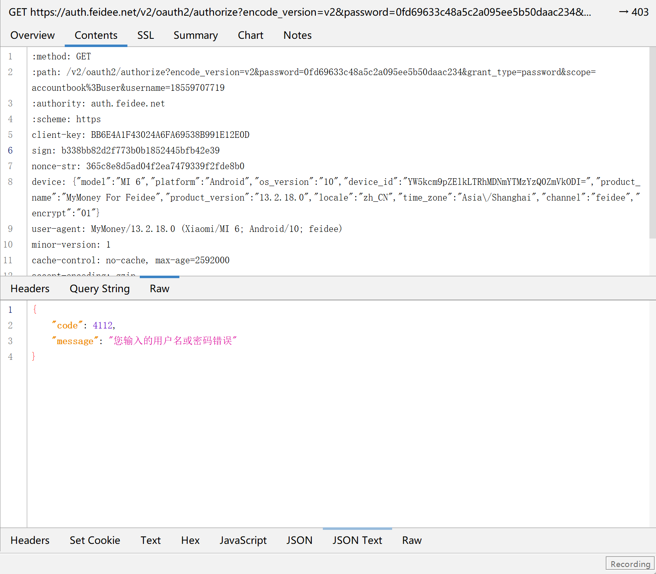Open response Raw tab at bottom

[412, 540]
